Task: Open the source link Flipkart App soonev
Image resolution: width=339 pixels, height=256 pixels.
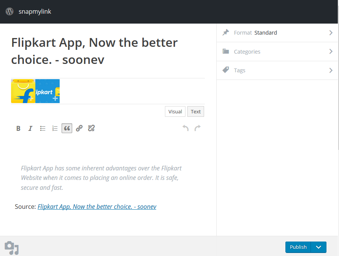Action: (x=97, y=207)
